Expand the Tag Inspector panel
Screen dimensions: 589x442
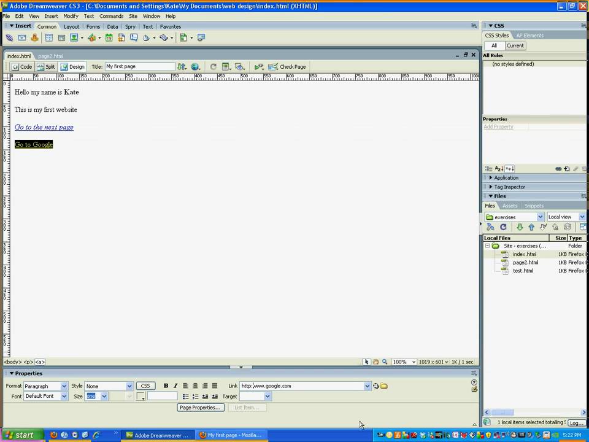tap(509, 187)
